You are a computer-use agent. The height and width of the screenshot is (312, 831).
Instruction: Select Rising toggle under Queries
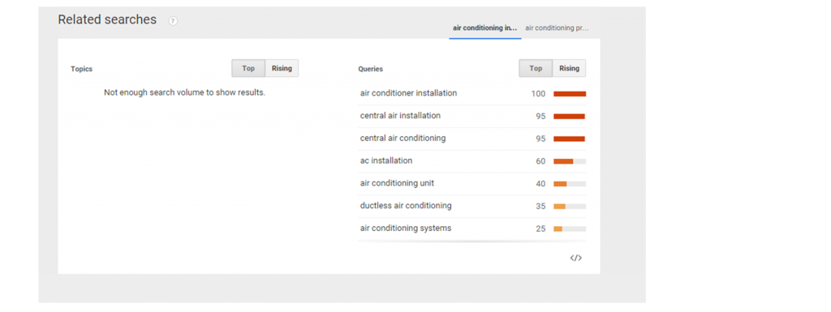[569, 68]
